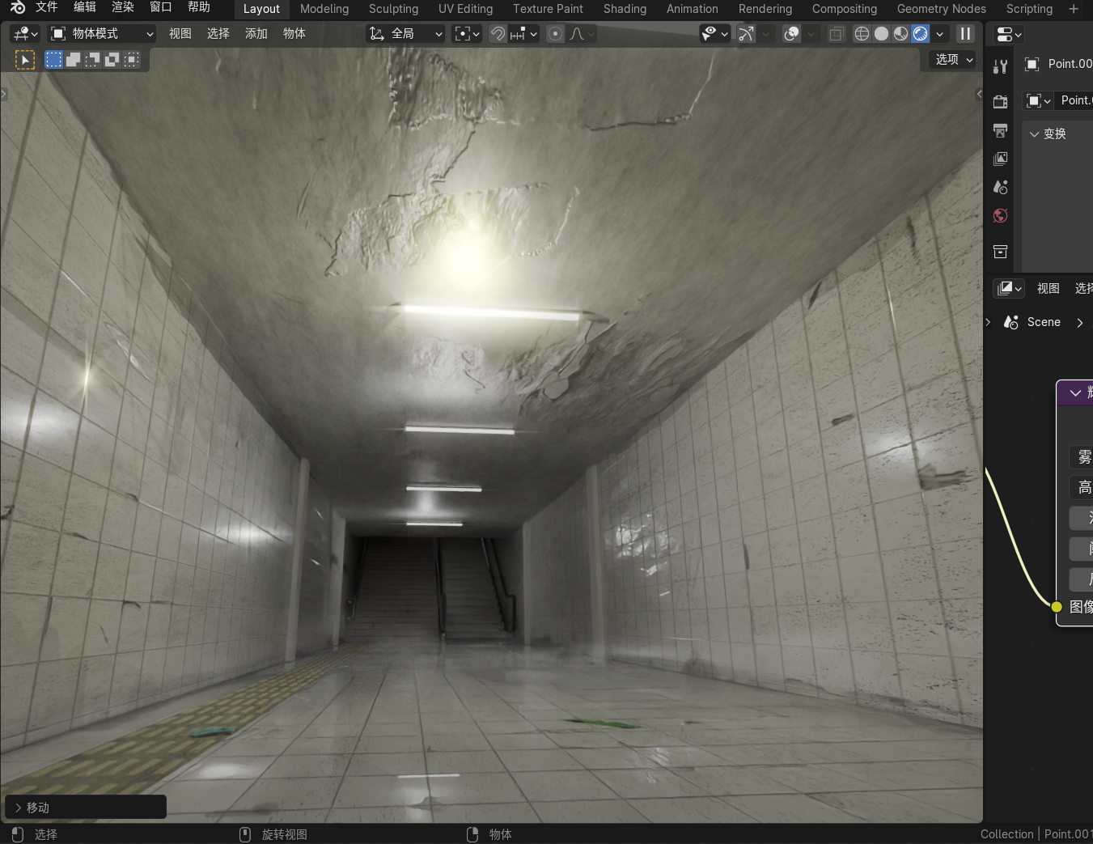Viewport: 1093px width, 844px height.
Task: Open the Collection properties tab
Action: pyautogui.click(x=1001, y=252)
